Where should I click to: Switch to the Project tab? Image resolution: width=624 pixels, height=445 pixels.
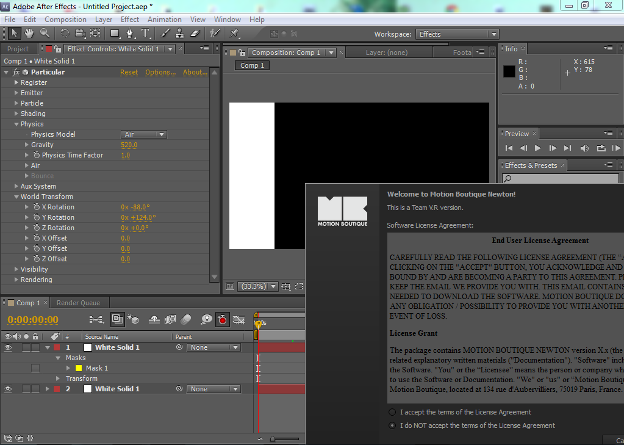pyautogui.click(x=18, y=49)
